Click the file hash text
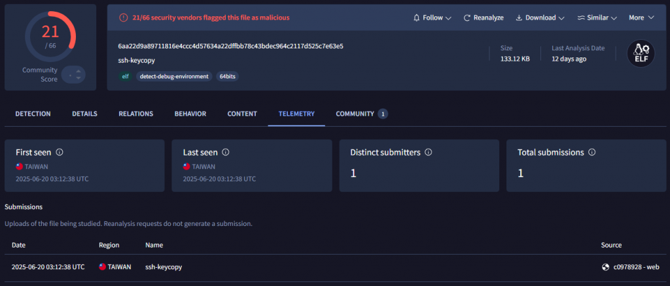Image resolution: width=670 pixels, height=286 pixels. click(x=230, y=46)
